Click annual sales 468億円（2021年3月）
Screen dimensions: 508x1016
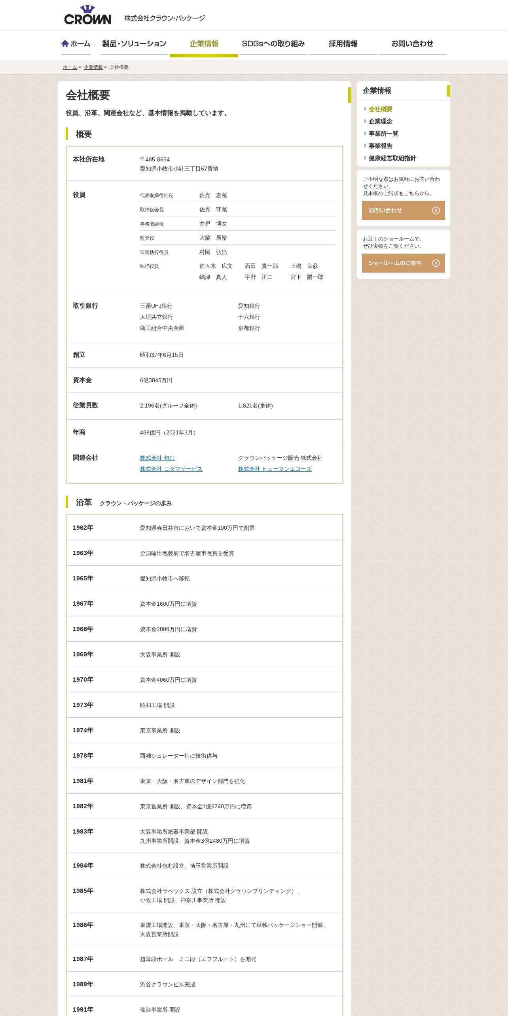coord(169,432)
